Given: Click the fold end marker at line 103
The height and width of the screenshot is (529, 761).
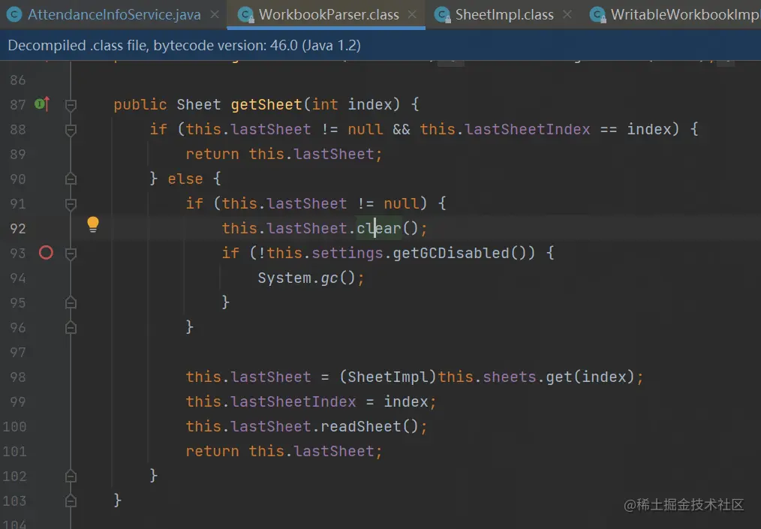Looking at the screenshot, I should [x=71, y=500].
